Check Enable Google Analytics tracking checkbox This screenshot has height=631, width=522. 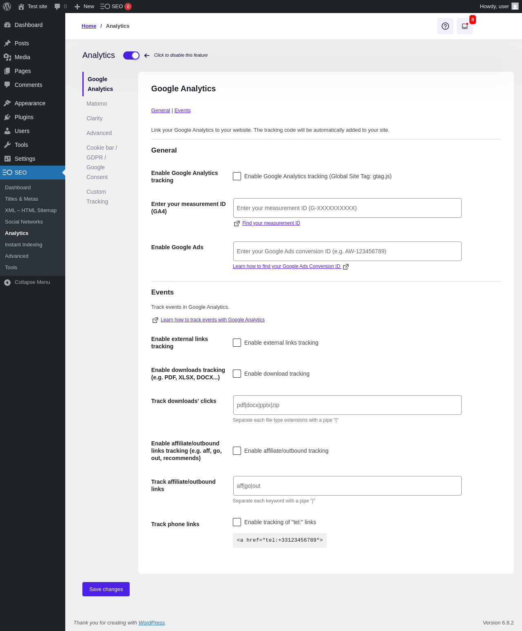coord(237,176)
